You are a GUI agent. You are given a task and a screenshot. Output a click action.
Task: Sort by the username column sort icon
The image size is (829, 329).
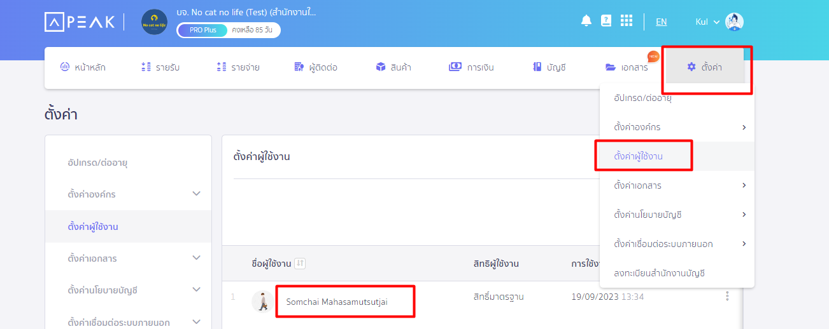coord(300,264)
